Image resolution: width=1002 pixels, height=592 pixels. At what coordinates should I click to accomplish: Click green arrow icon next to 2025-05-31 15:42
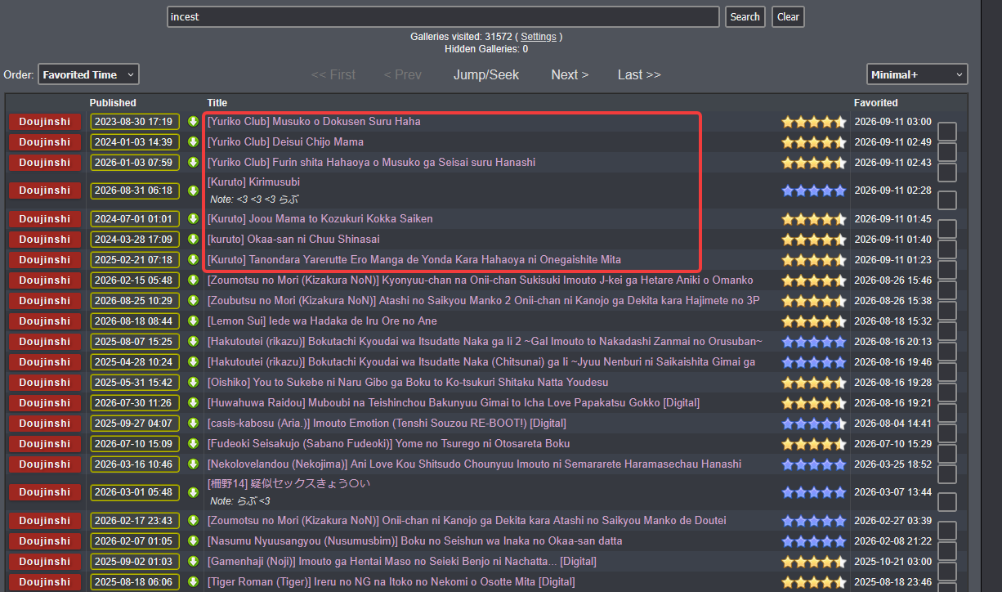click(x=193, y=383)
